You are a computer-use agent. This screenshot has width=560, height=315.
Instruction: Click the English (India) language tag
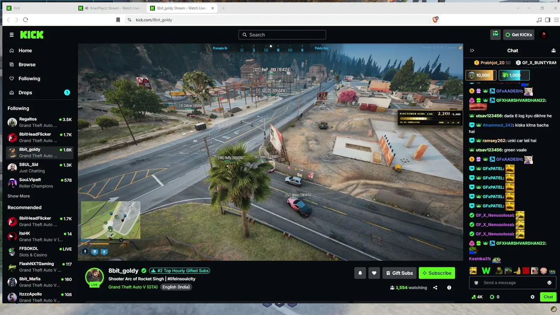click(x=176, y=287)
